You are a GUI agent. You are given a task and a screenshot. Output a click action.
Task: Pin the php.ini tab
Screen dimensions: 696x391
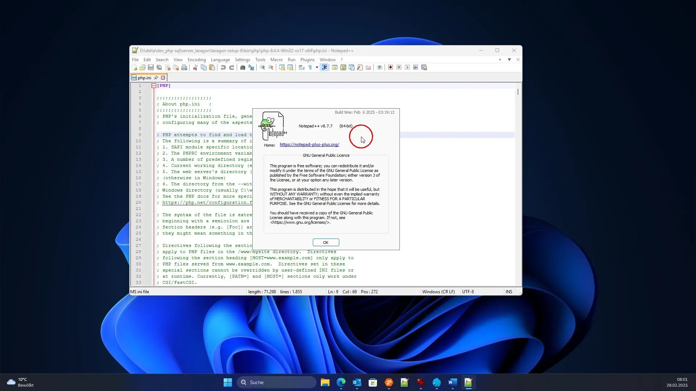coord(156,77)
